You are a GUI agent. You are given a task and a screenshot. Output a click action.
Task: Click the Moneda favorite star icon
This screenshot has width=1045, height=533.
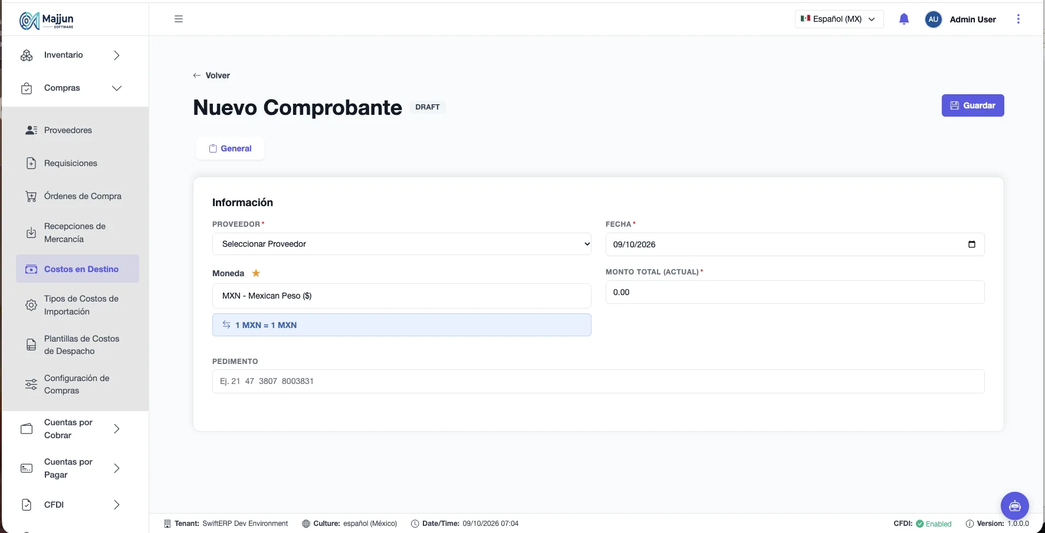[256, 273]
